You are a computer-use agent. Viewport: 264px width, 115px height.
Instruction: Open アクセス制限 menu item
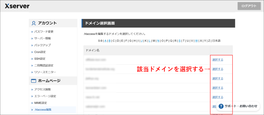point(43,89)
